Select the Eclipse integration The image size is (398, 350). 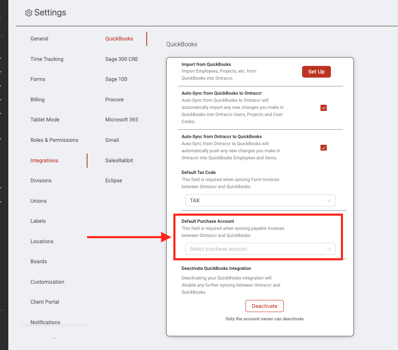113,181
